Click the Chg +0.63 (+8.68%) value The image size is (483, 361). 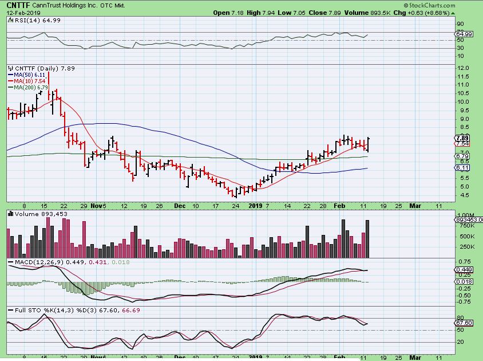pyautogui.click(x=421, y=13)
